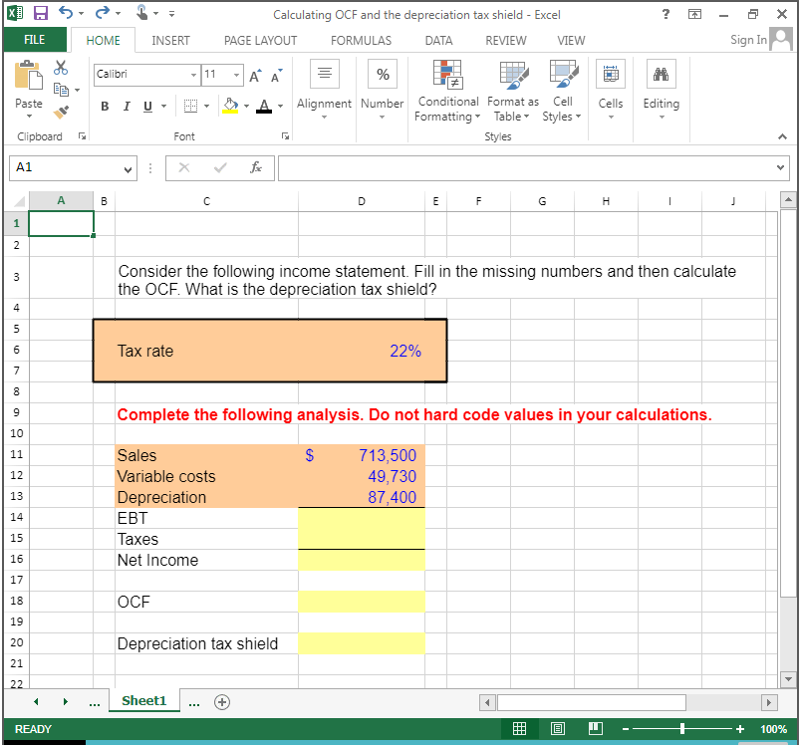Select the HOME tab
This screenshot has width=800, height=746.
pyautogui.click(x=103, y=40)
